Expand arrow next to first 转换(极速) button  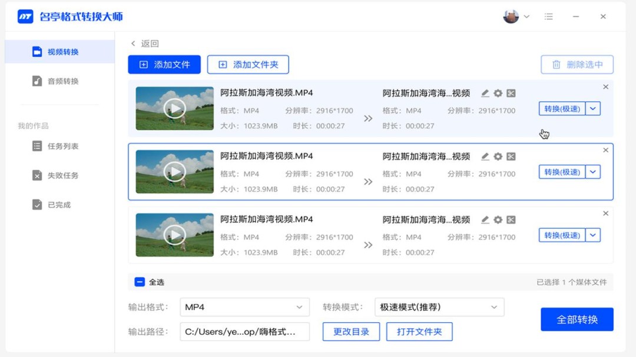click(x=593, y=109)
